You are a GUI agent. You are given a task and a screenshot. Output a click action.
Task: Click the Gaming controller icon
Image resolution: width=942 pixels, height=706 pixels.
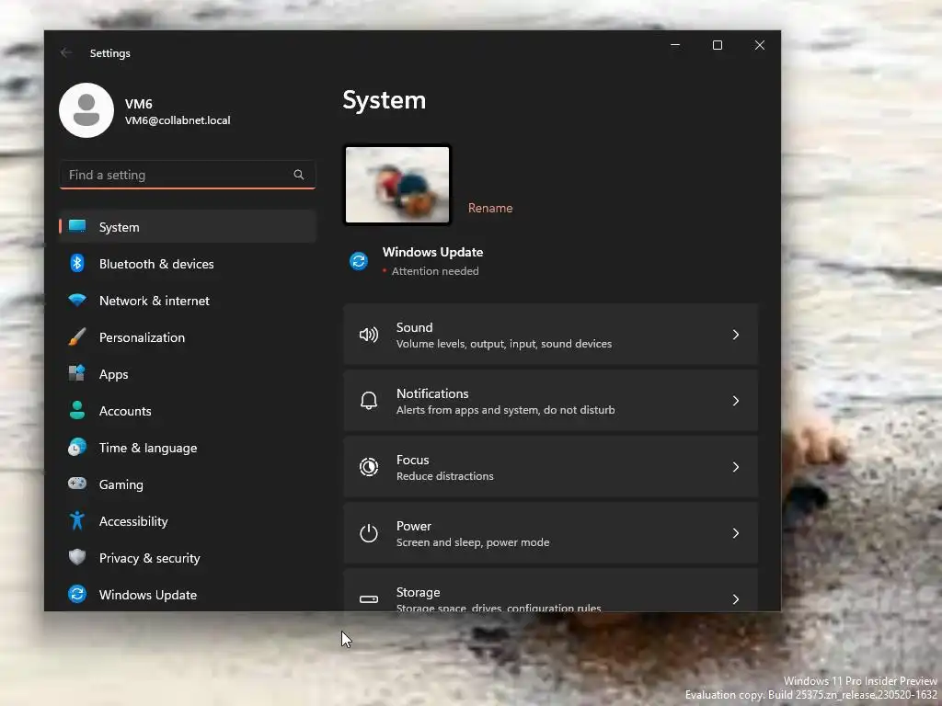(x=77, y=484)
